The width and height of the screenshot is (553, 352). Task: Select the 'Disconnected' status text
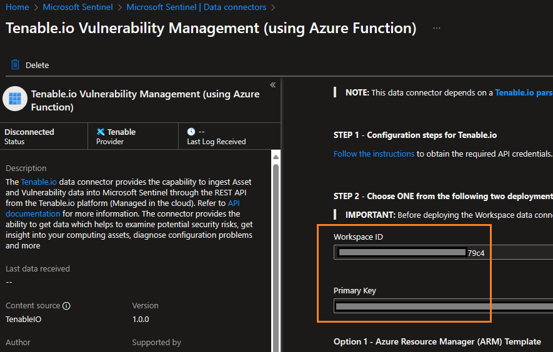[x=29, y=132]
